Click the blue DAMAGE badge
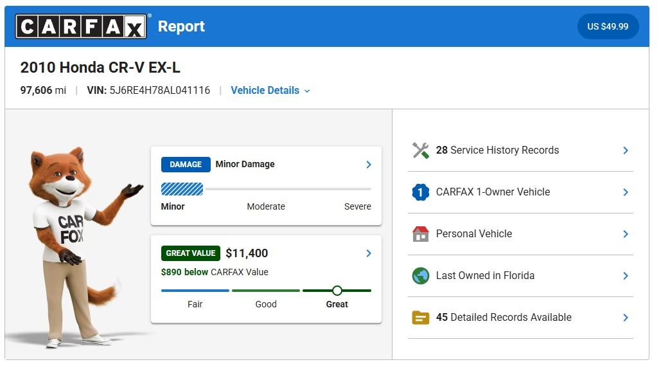 [x=186, y=164]
